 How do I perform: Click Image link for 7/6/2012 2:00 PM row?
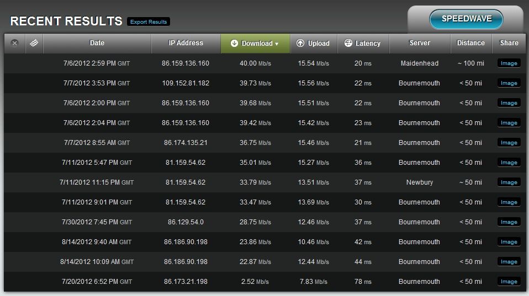tap(509, 103)
